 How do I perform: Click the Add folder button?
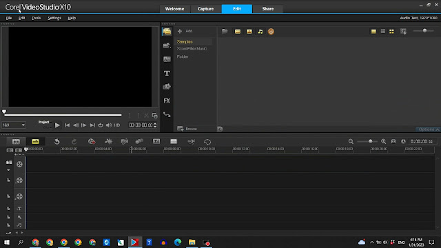click(x=185, y=31)
